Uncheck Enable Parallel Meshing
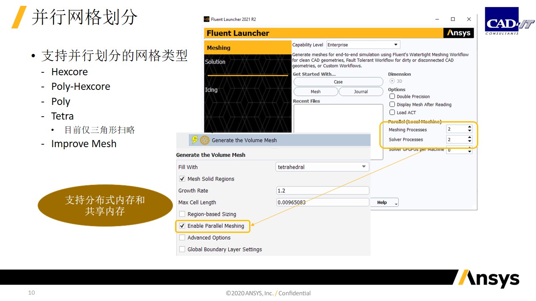The height and width of the screenshot is (301, 536). pyautogui.click(x=182, y=226)
